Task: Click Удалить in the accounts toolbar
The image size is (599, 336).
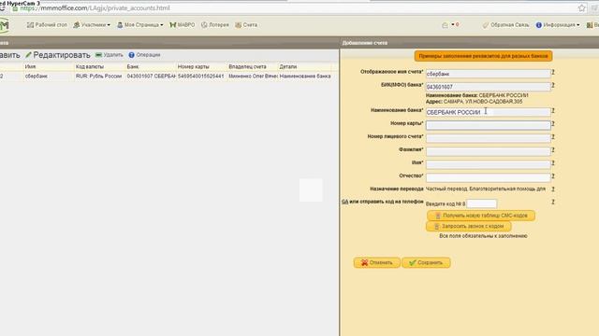Action: 110,55
